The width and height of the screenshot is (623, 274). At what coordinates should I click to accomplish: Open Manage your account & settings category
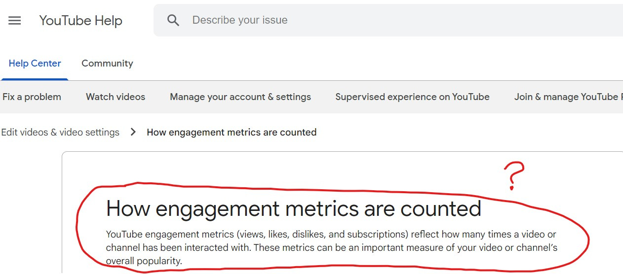(240, 97)
